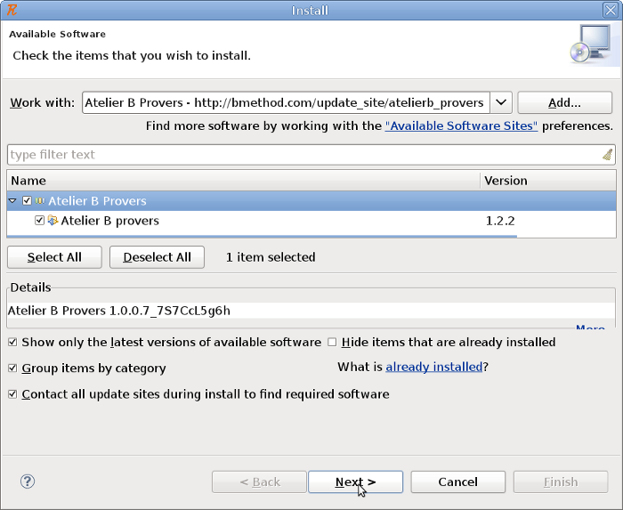Click the More link in Details
Screen dimensions: 623x510
(x=590, y=327)
